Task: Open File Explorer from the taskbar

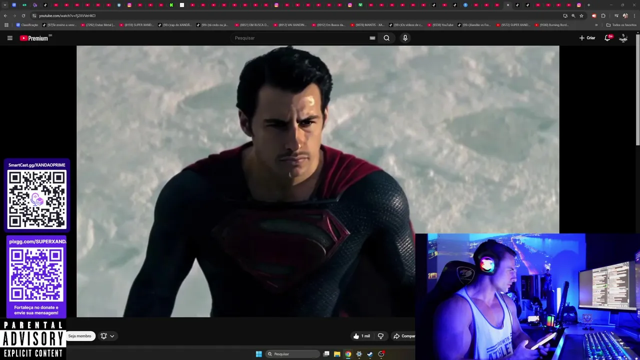Action: pyautogui.click(x=337, y=354)
